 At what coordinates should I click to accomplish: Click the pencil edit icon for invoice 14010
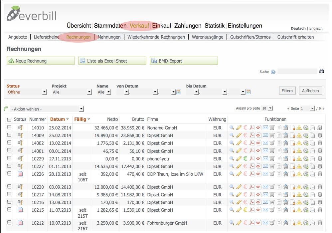239,127
